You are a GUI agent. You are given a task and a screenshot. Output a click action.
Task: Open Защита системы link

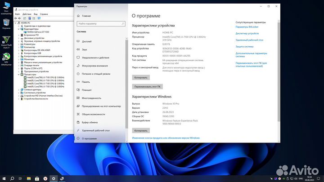tap(244, 46)
